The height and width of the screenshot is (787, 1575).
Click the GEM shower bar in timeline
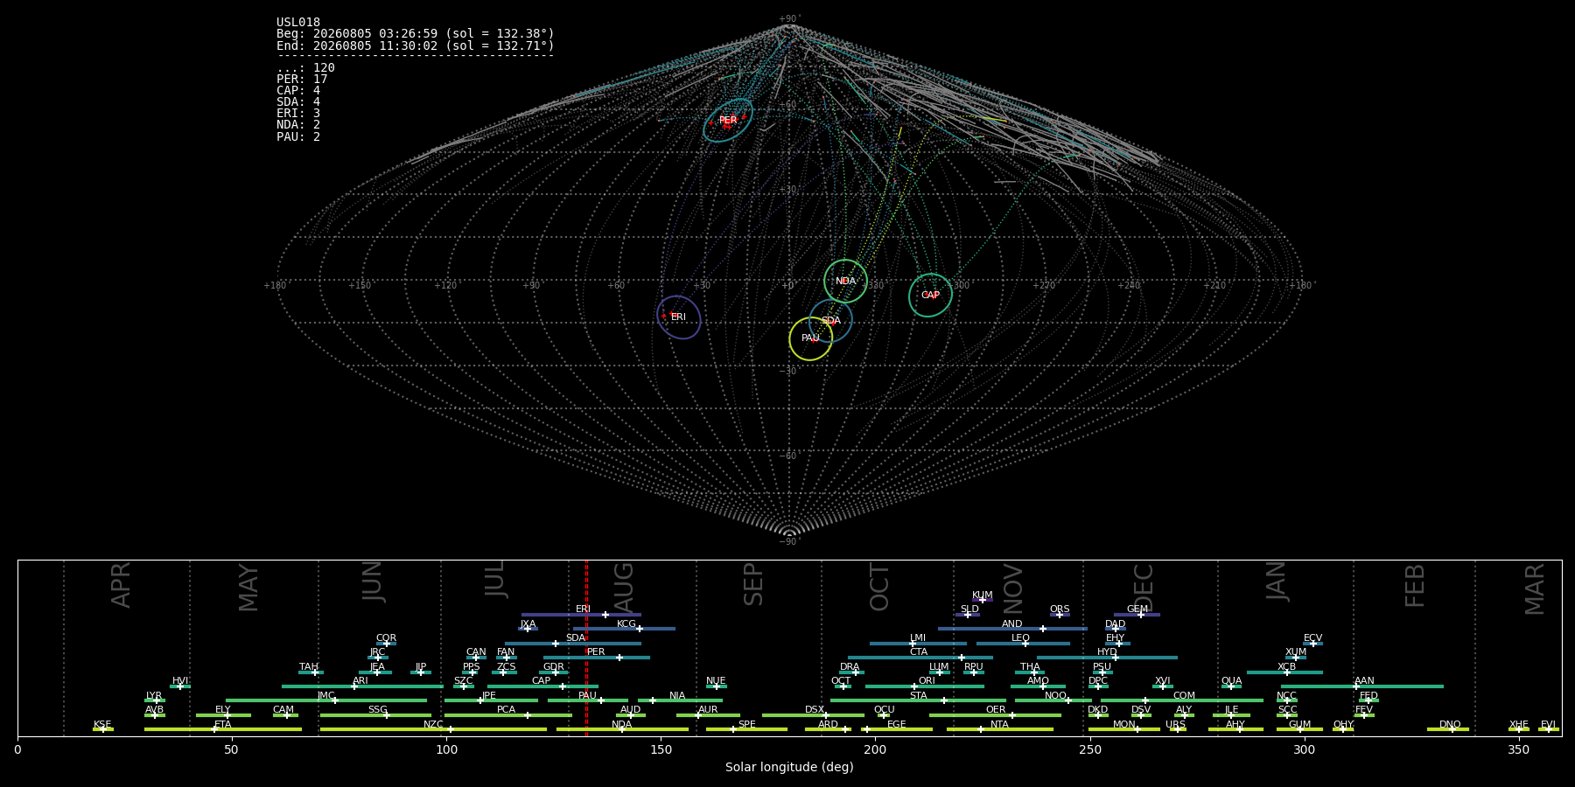coord(1137,615)
